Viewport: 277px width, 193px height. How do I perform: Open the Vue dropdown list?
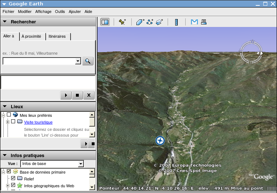81,164
